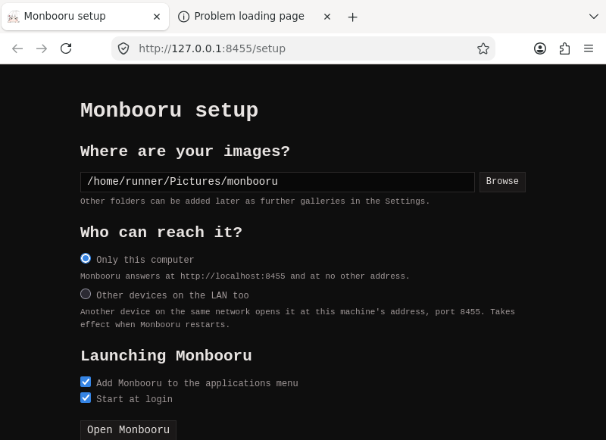Click the Who can reach it? heading

coord(161,232)
